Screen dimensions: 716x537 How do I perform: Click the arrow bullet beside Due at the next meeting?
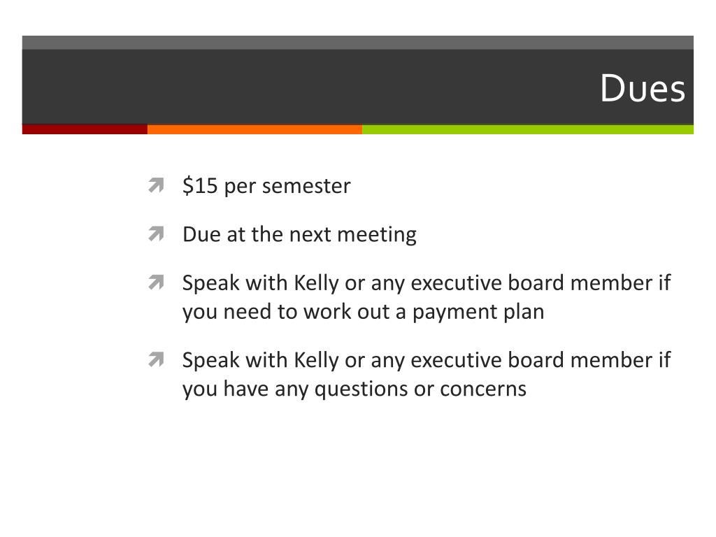tap(156, 234)
